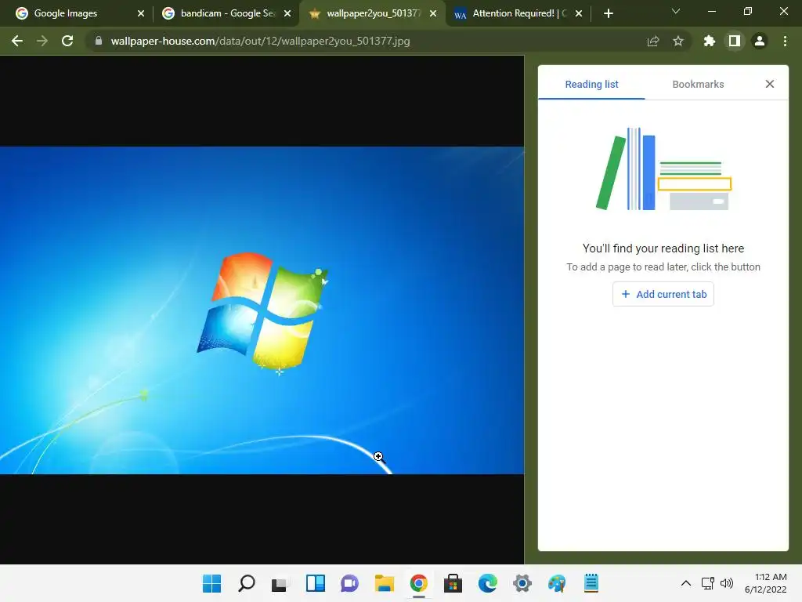Select the Reading list panel tab
Screen dimensions: 802x602
(591, 84)
